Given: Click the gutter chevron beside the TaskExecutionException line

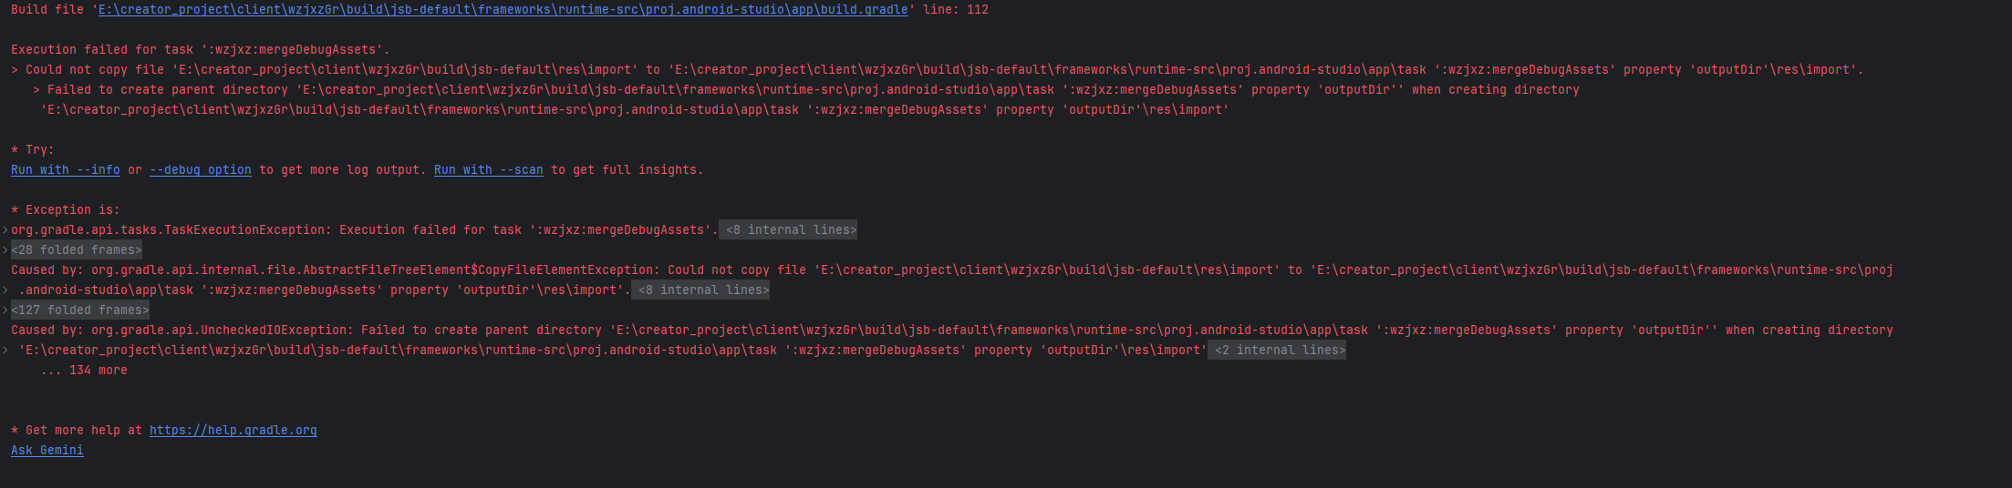Looking at the screenshot, I should pos(5,230).
